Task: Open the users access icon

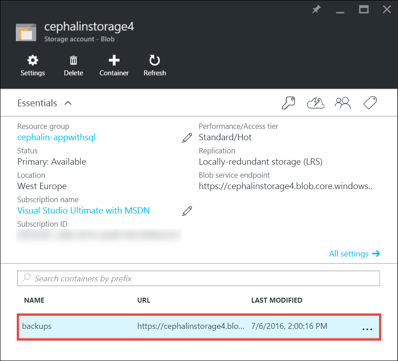Action: 343,103
